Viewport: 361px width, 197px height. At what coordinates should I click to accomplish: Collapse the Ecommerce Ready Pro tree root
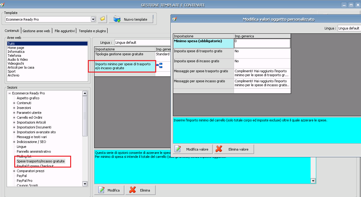tap(9, 93)
